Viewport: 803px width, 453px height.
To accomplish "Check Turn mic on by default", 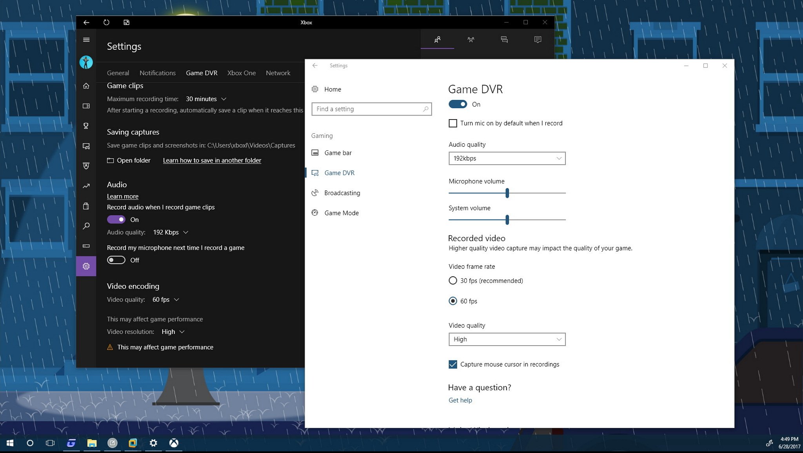I will [x=453, y=123].
